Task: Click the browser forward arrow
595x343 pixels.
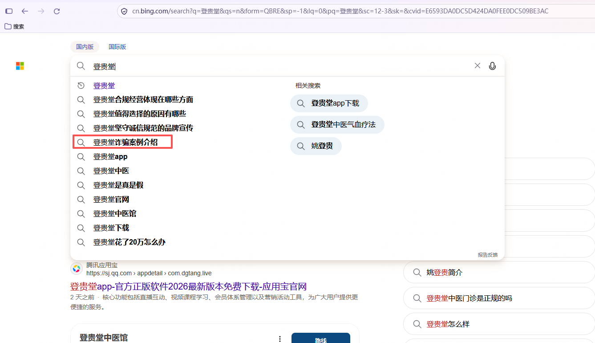Action: pos(41,11)
